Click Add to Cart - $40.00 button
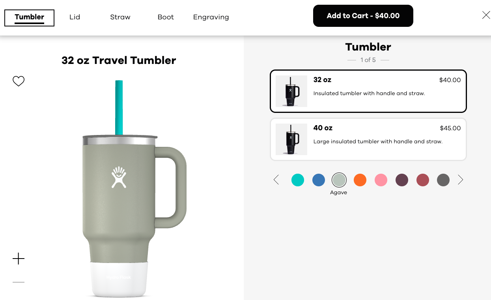 pyautogui.click(x=363, y=16)
